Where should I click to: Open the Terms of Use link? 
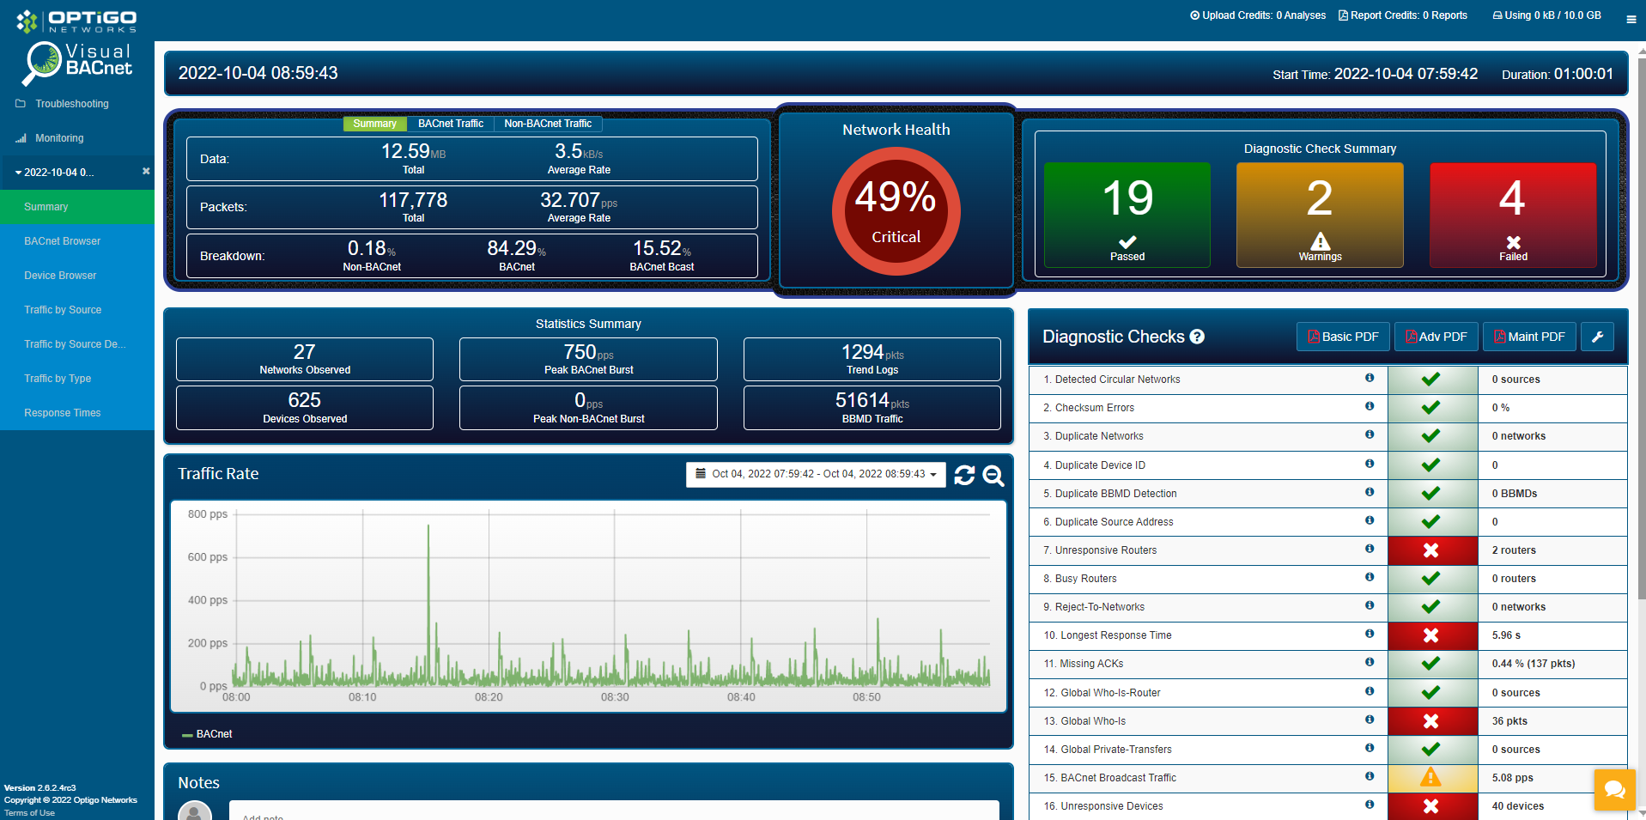pos(29,813)
